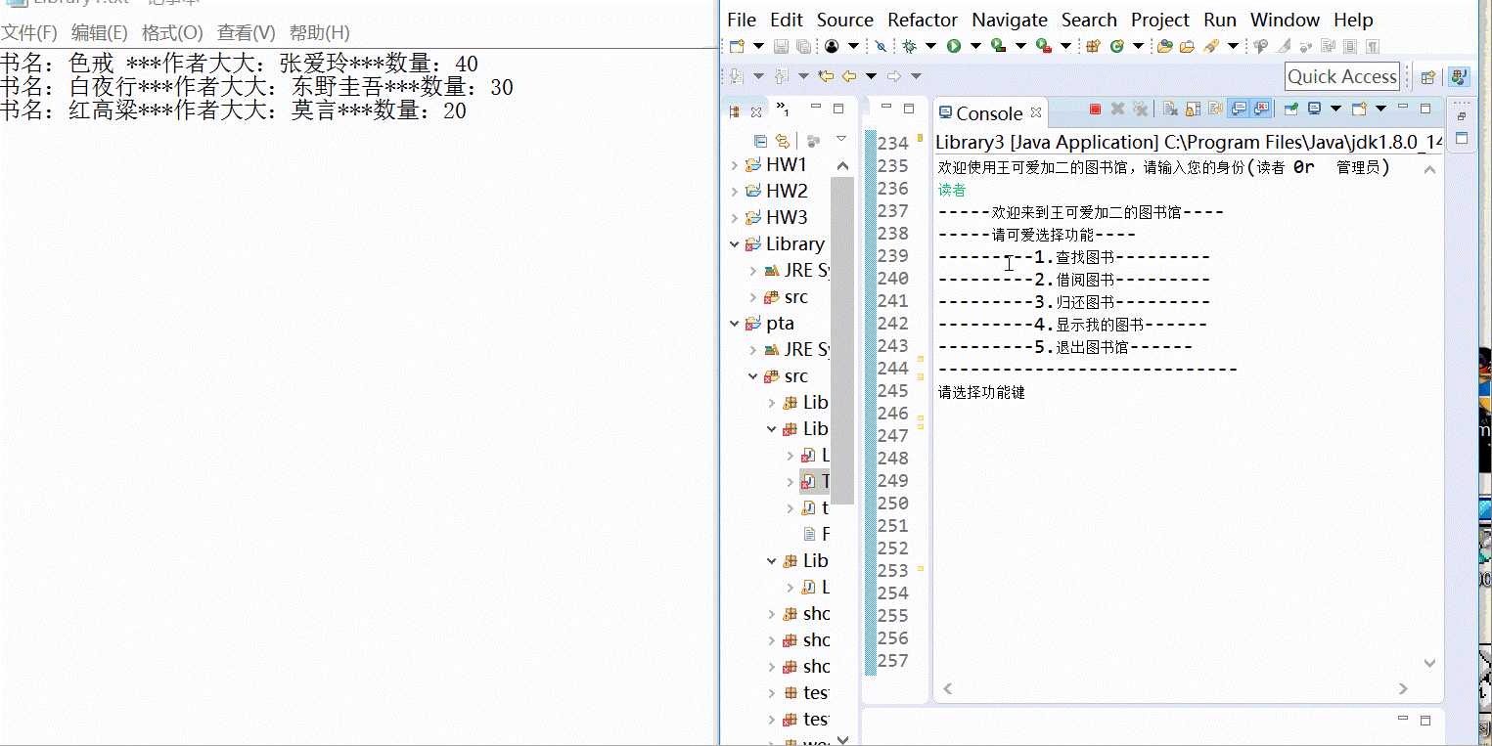Image resolution: width=1492 pixels, height=746 pixels.
Task: Open Package Explorer view menu triangle
Action: pos(840,140)
